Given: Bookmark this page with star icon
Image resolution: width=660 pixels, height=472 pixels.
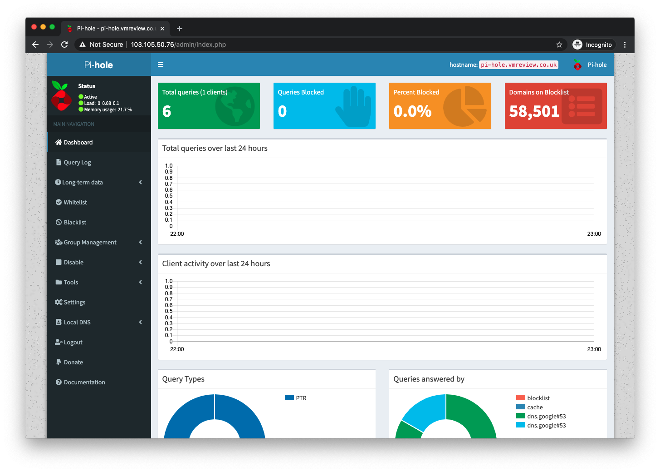Looking at the screenshot, I should pos(559,45).
